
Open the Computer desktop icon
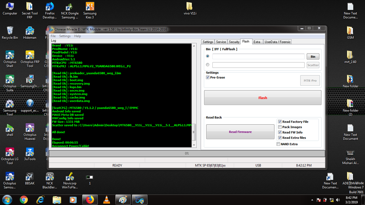click(x=10, y=9)
